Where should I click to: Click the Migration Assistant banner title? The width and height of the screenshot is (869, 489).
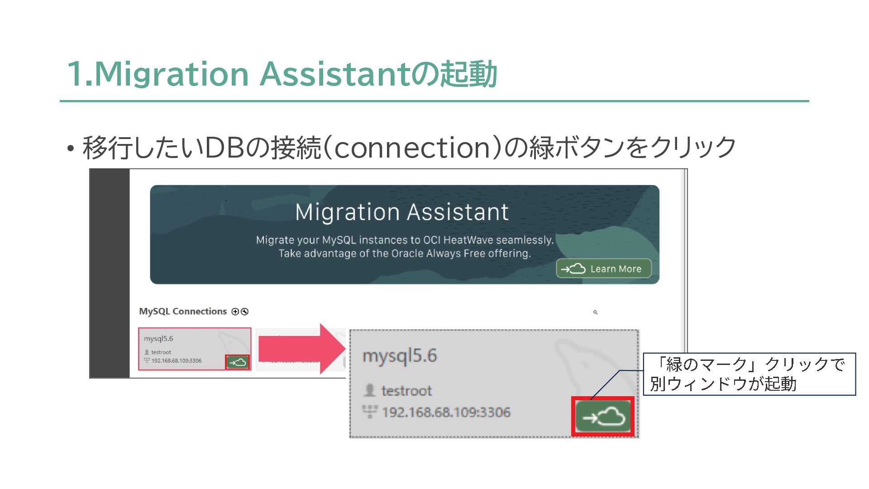pyautogui.click(x=402, y=212)
